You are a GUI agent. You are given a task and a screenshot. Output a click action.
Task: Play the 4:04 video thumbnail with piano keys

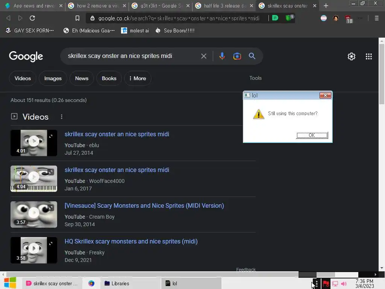click(34, 179)
